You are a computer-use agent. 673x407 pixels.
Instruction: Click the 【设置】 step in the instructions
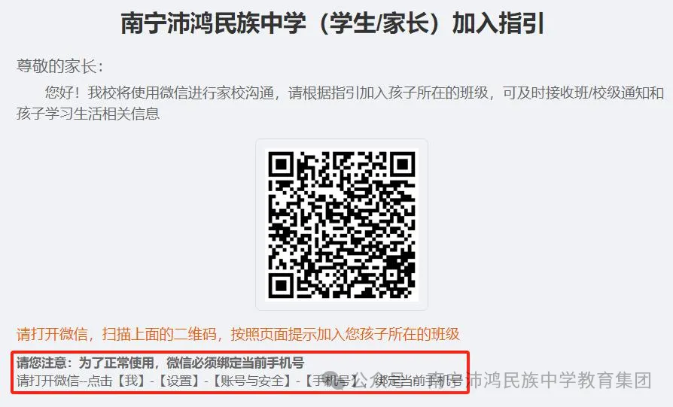click(178, 381)
